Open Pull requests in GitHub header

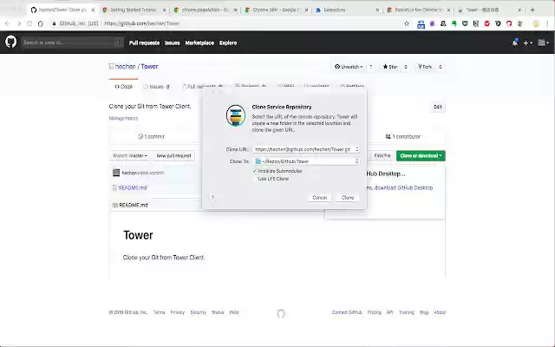pyautogui.click(x=145, y=43)
